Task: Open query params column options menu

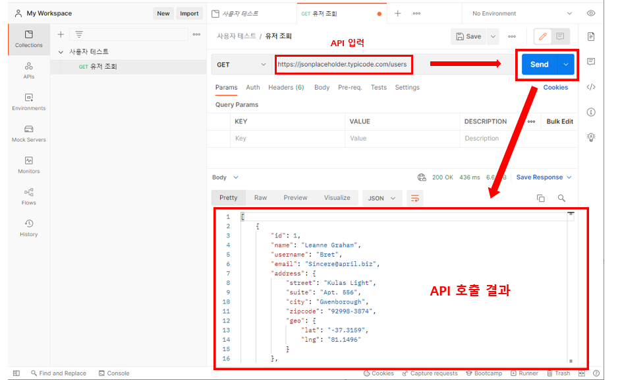Action: tap(532, 121)
